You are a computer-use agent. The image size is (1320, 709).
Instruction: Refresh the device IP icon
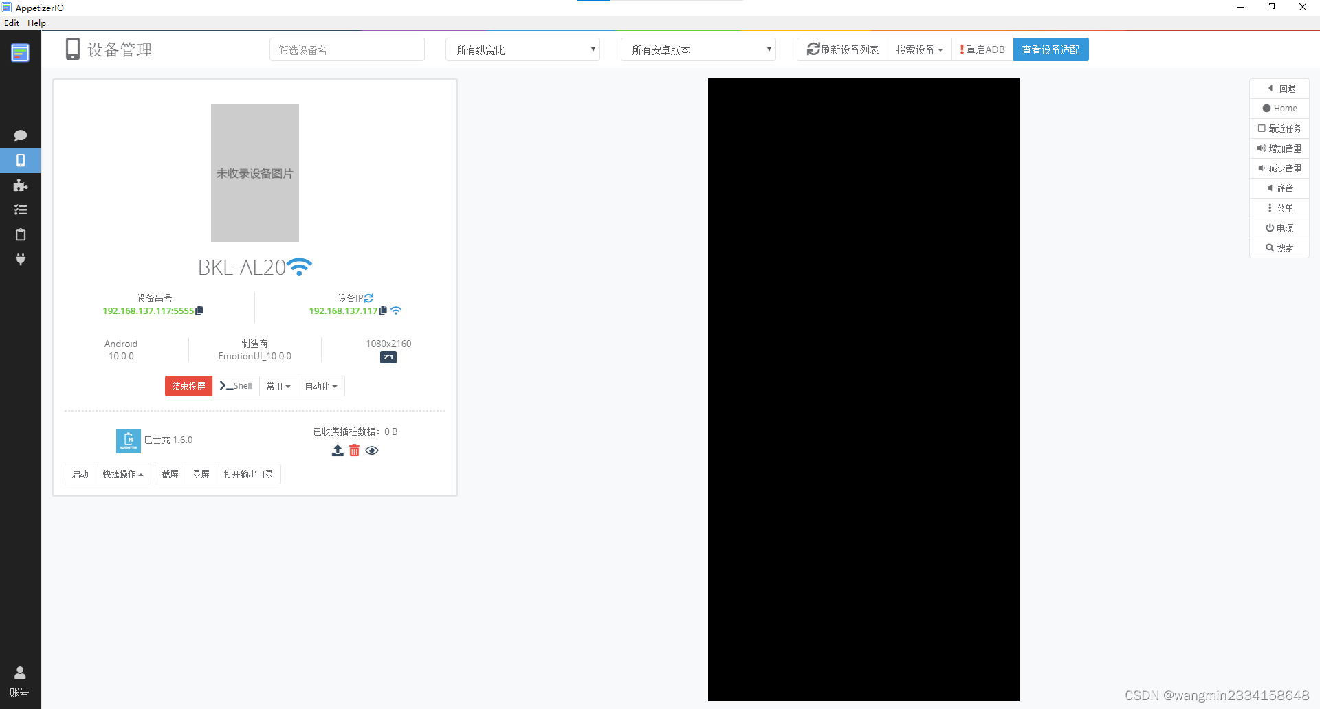368,298
